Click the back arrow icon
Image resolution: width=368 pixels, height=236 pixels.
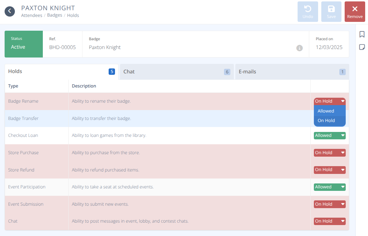10,11
